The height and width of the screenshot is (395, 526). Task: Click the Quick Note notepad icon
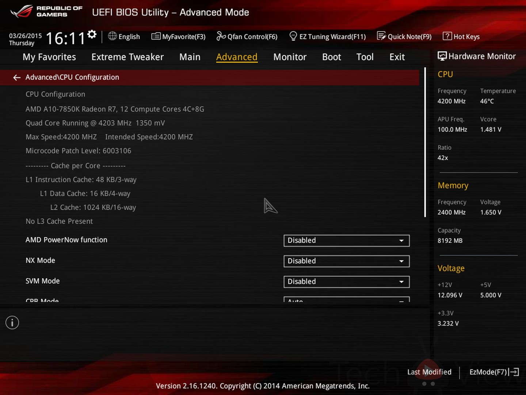point(381,36)
